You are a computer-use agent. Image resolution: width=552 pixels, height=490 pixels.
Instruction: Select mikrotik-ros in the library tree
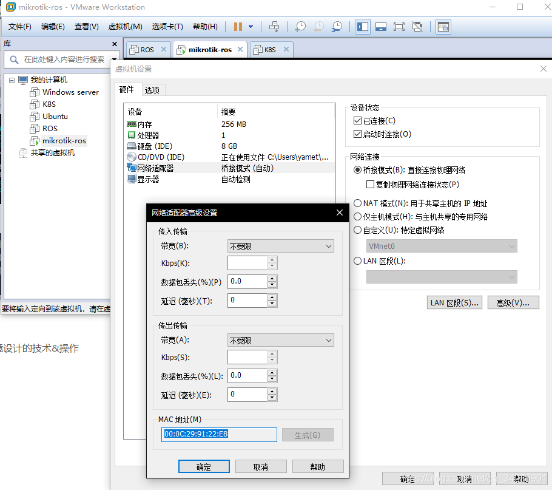coord(64,141)
